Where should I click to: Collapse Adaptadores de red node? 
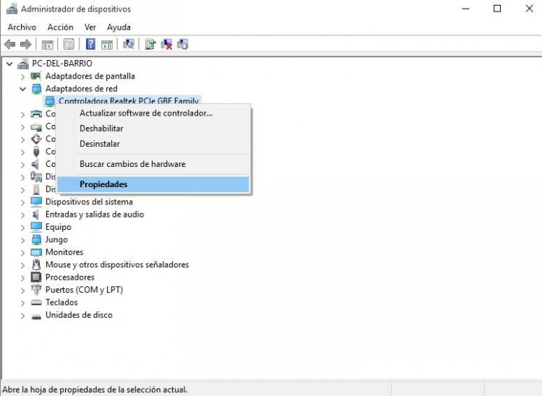coord(23,89)
